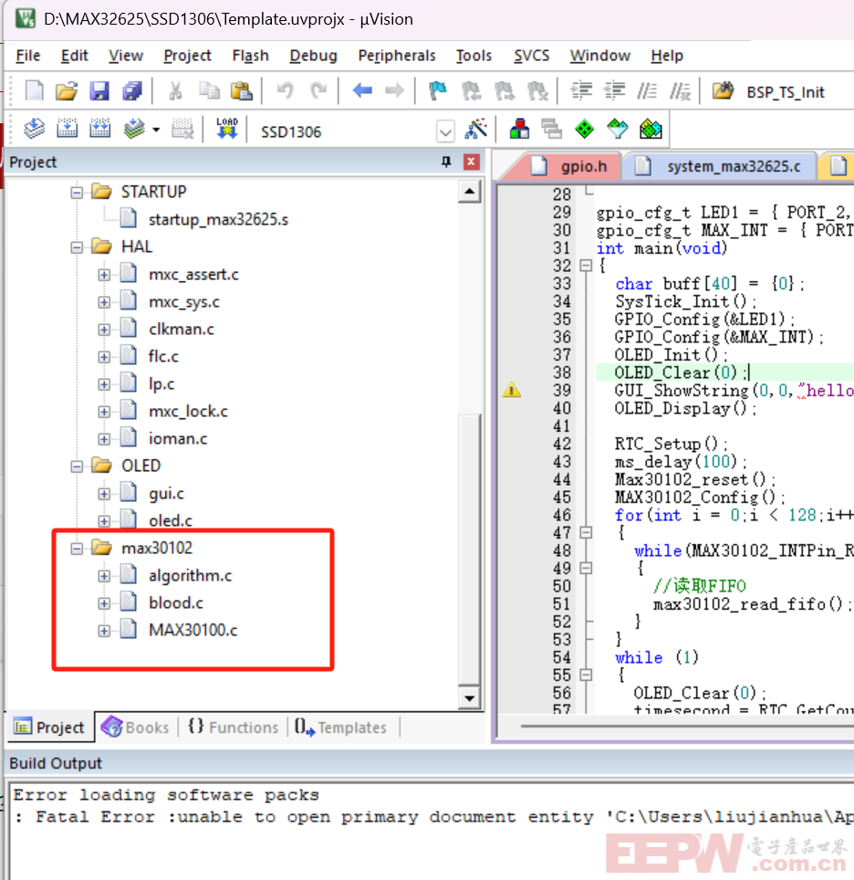The image size is (854, 880).
Task: Expand the algorithm.c node
Action: pyautogui.click(x=104, y=576)
